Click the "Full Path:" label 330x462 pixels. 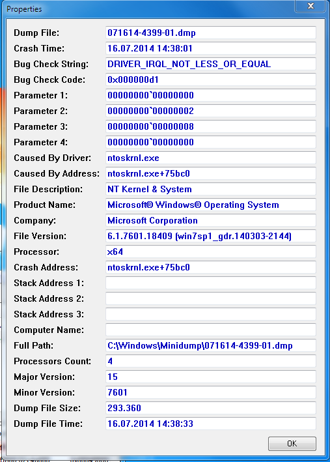point(34,345)
